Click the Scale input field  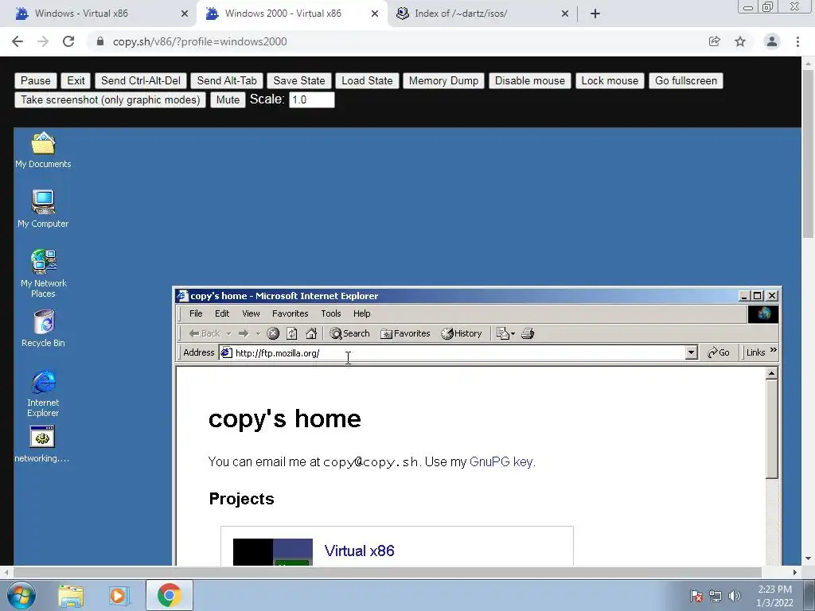pyautogui.click(x=311, y=99)
